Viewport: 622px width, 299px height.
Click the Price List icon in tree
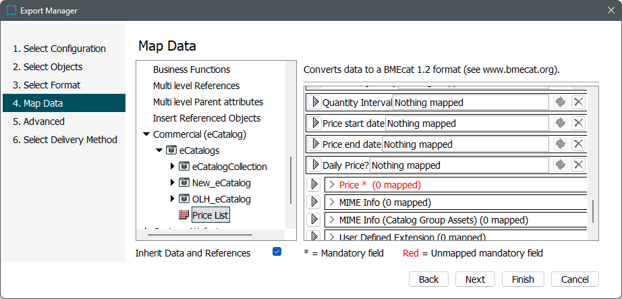(x=183, y=215)
